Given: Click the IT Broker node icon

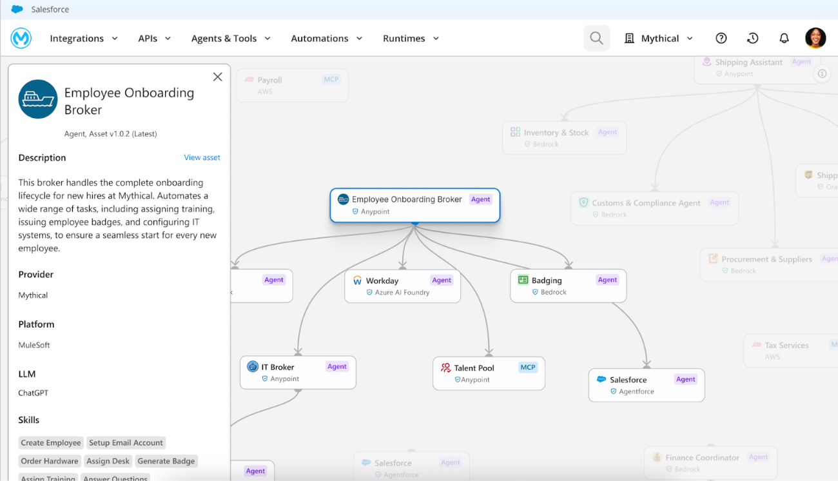Looking at the screenshot, I should (253, 366).
